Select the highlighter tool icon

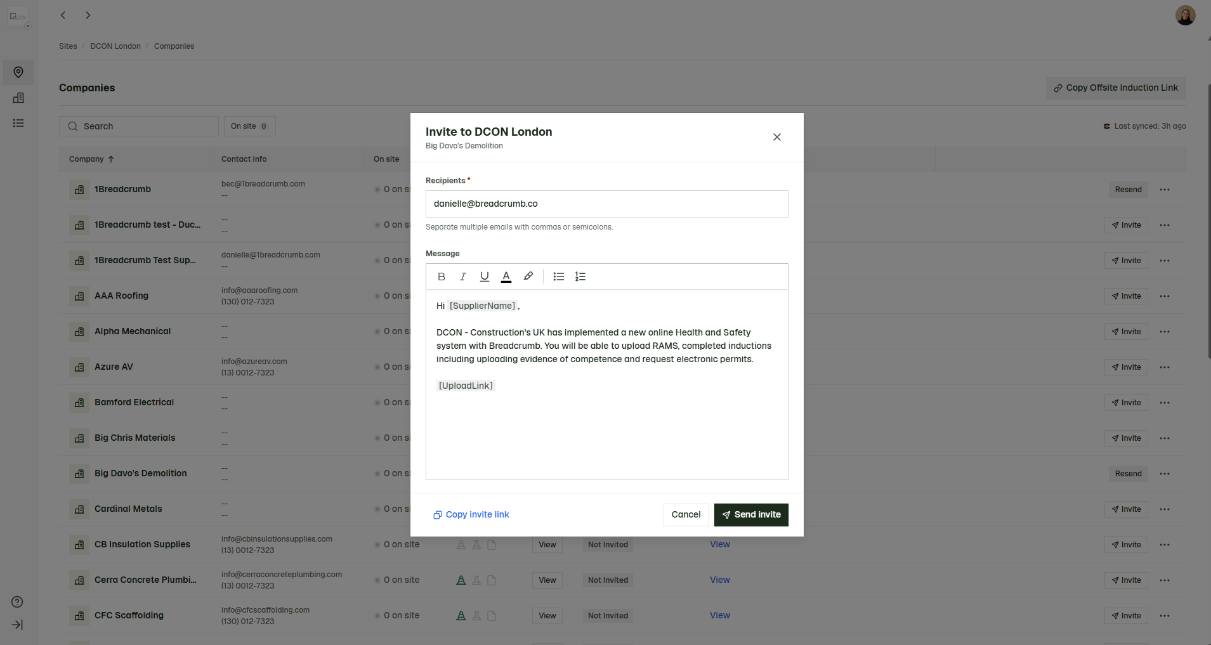coord(528,277)
